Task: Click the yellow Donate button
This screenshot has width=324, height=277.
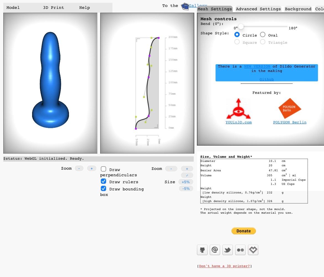Action: [244, 231]
